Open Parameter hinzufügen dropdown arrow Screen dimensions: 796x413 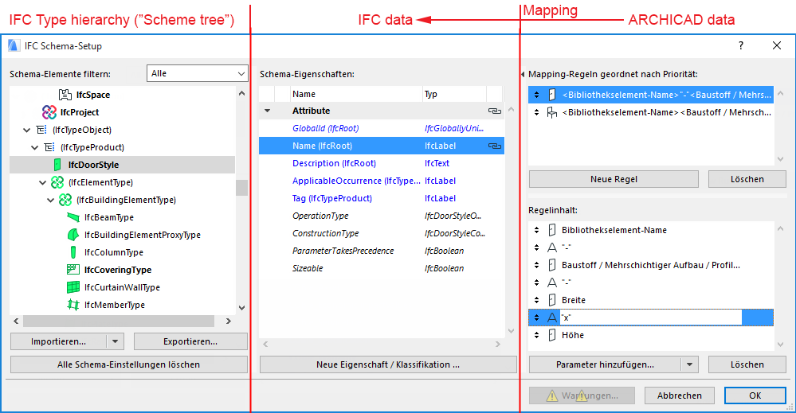[x=689, y=364]
